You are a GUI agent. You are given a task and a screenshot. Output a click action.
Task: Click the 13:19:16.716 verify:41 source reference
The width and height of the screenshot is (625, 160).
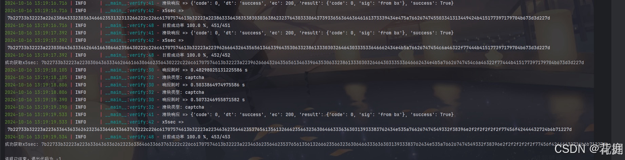pos(129,3)
